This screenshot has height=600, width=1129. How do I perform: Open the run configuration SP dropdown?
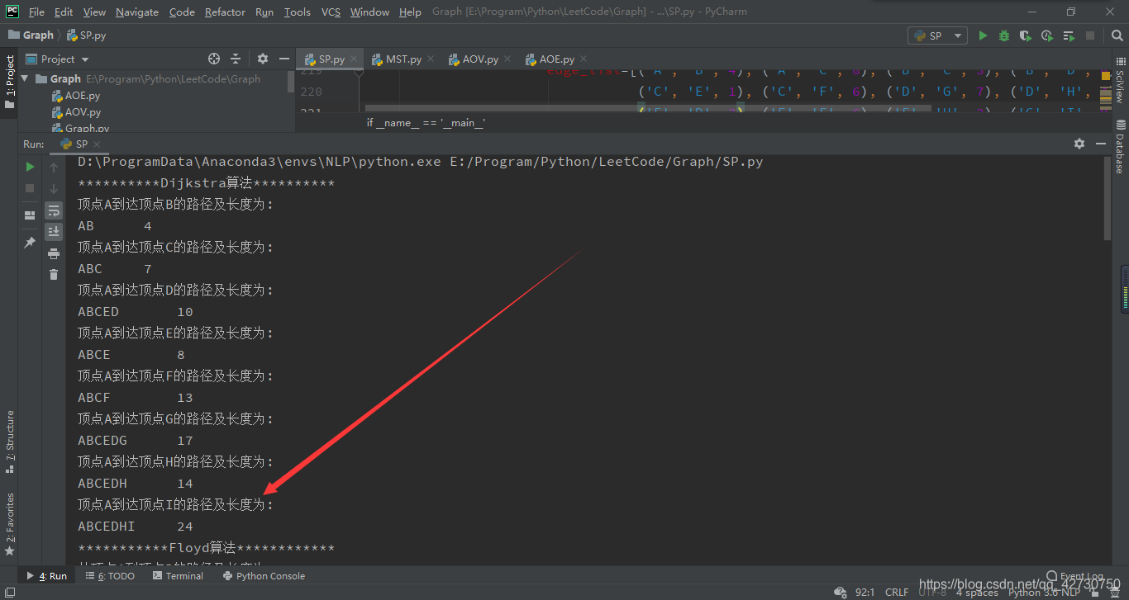click(937, 35)
